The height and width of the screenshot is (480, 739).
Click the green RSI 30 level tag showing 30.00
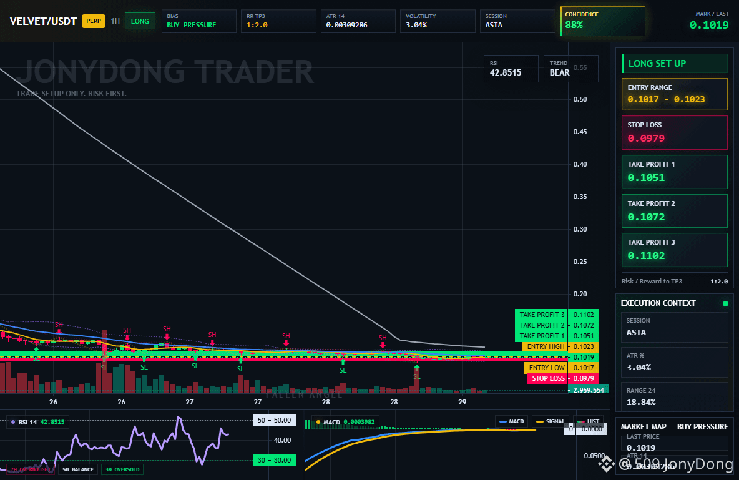point(275,460)
